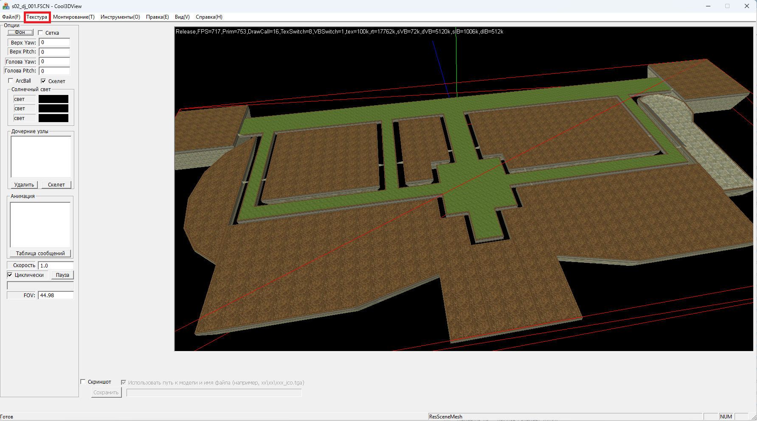
Task: Open the Таблица сообщений button
Action: coord(40,254)
